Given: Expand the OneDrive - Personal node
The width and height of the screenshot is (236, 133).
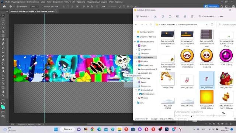Looking at the screenshot, I should (x=135, y=37).
